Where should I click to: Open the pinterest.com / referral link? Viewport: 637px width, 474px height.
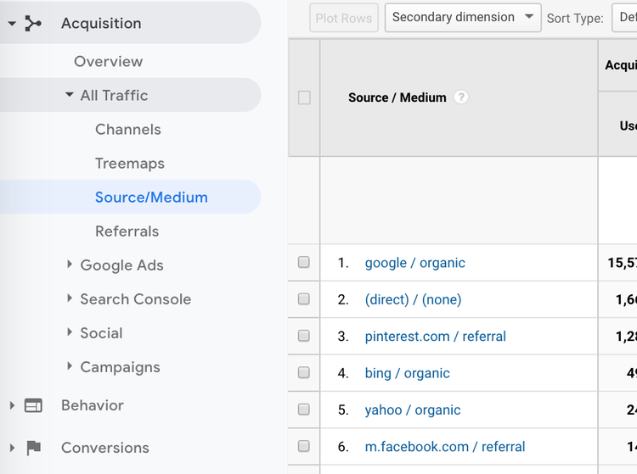pos(435,336)
